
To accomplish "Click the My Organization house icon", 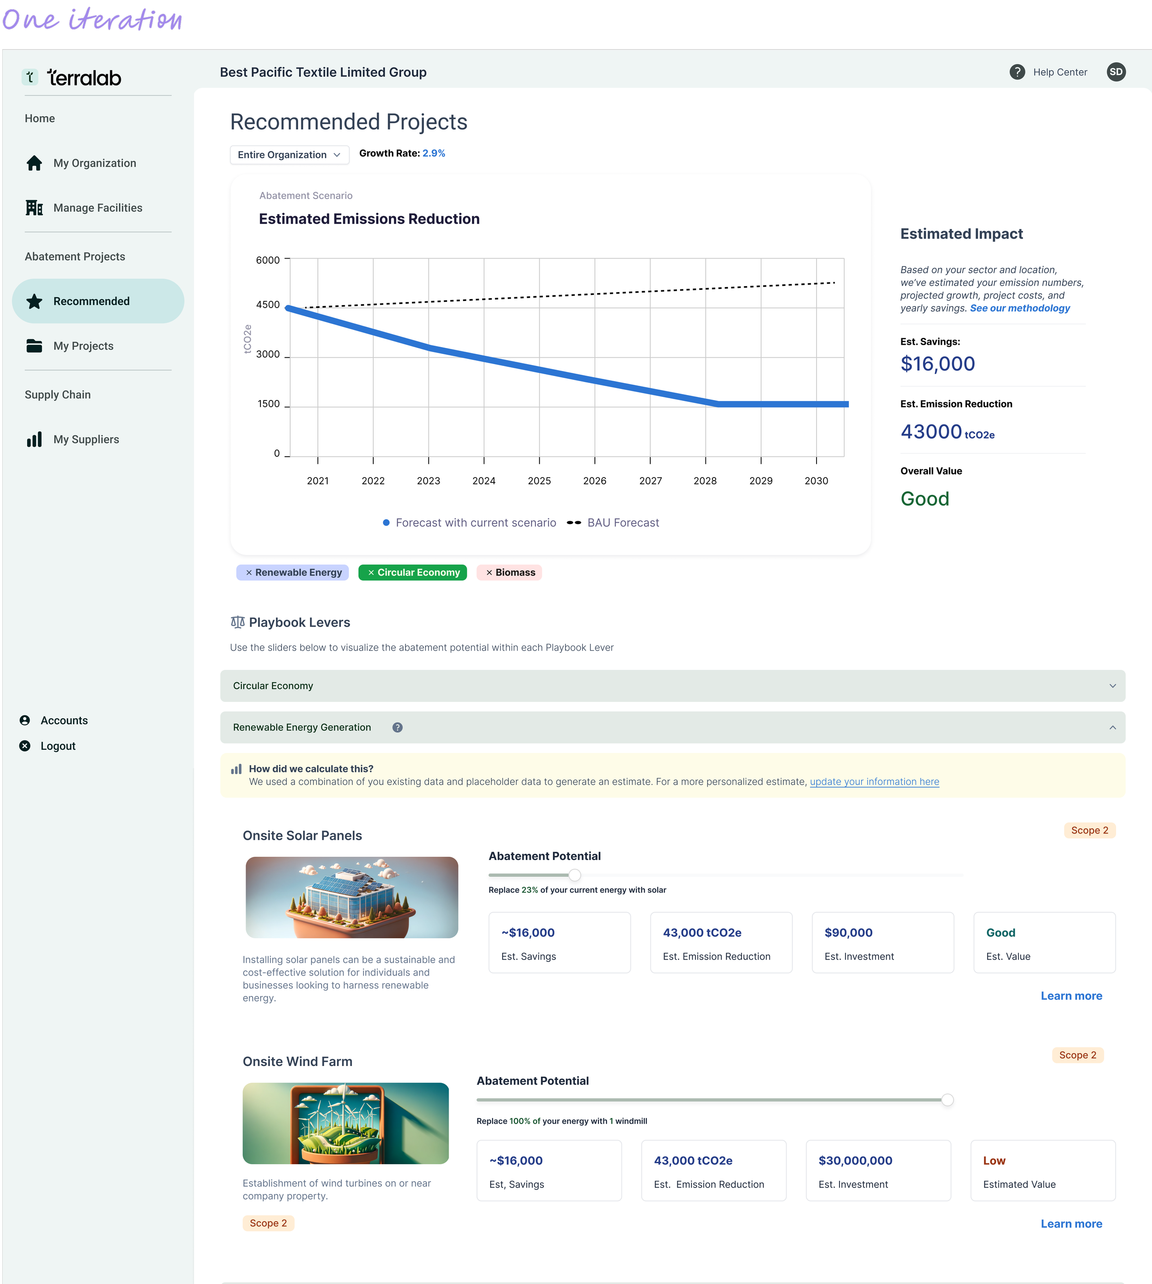I will point(34,163).
